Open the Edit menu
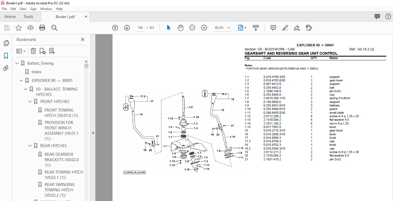This screenshot has width=393, height=201. pos(13,9)
